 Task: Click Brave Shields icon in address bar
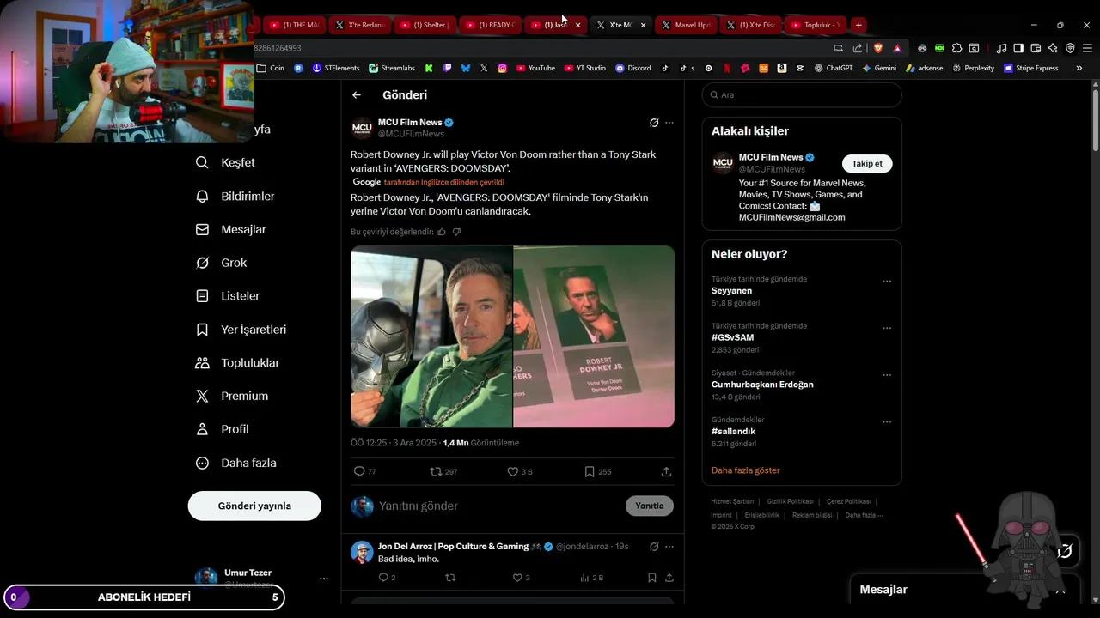click(x=878, y=48)
